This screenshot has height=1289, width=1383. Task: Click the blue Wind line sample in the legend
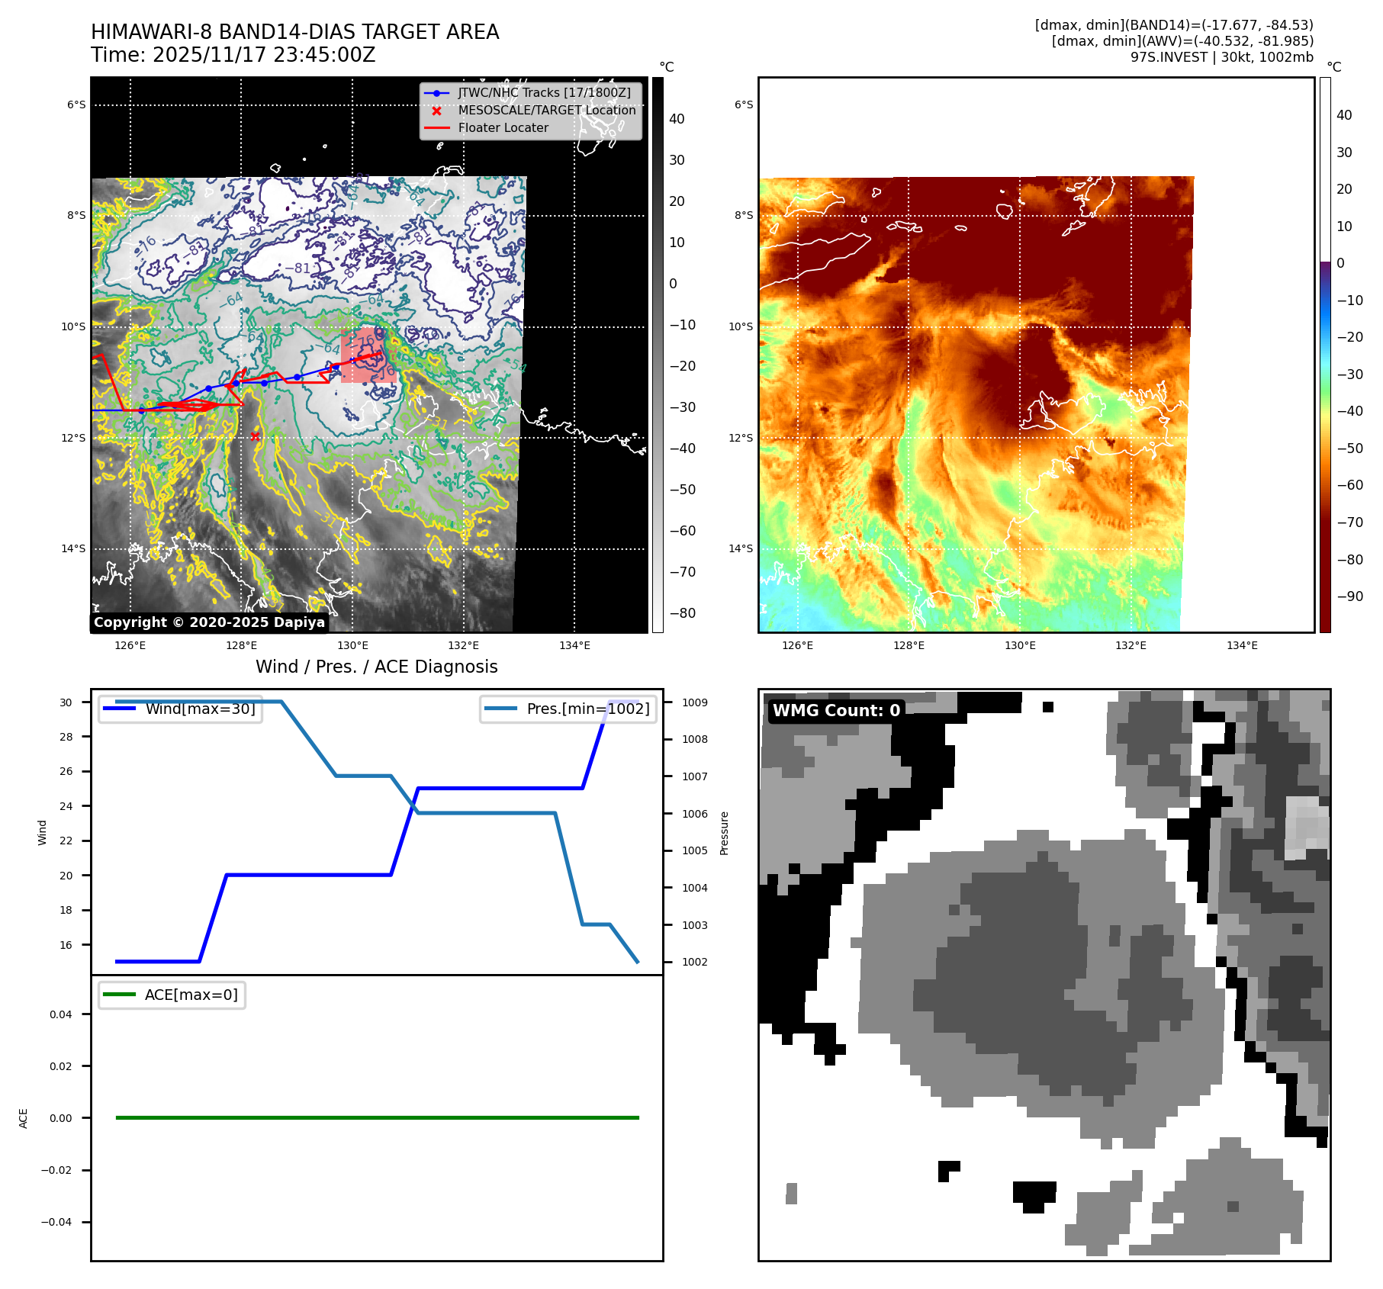pos(119,709)
